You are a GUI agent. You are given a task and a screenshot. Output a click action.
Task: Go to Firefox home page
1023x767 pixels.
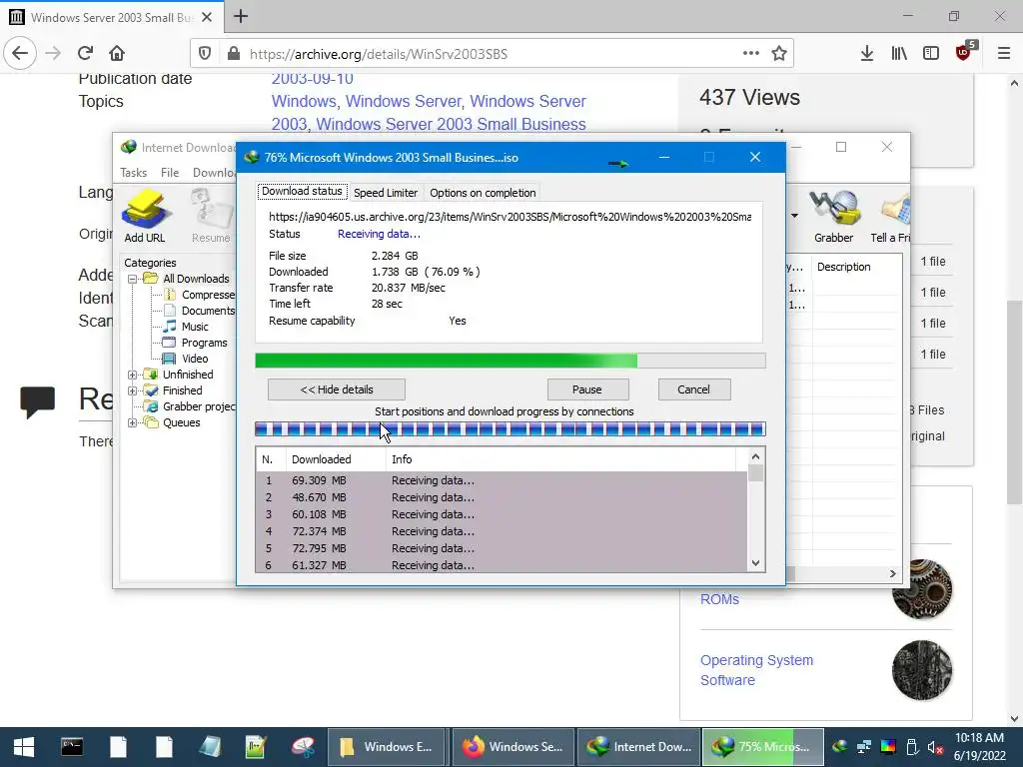[117, 54]
